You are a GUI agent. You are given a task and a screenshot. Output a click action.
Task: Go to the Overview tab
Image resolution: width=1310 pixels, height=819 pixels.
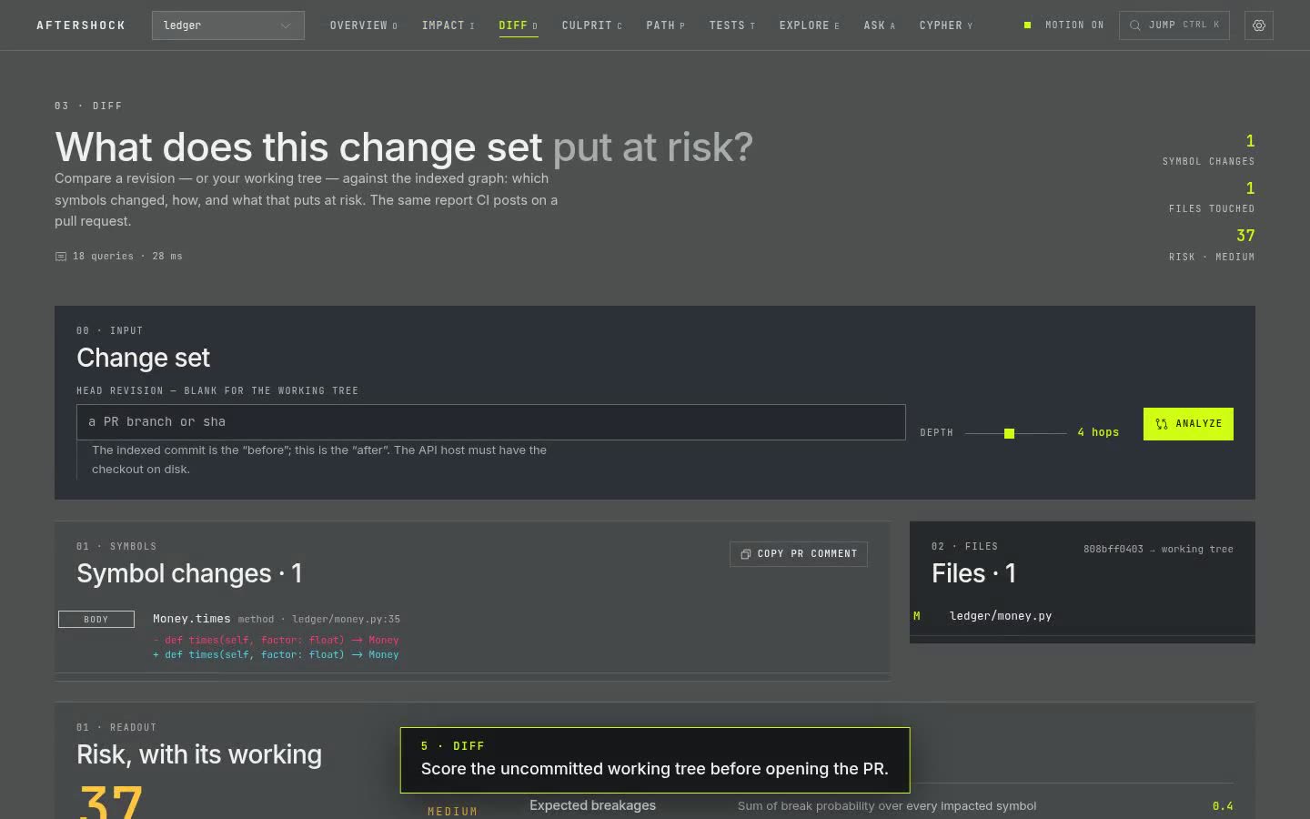coord(363,25)
